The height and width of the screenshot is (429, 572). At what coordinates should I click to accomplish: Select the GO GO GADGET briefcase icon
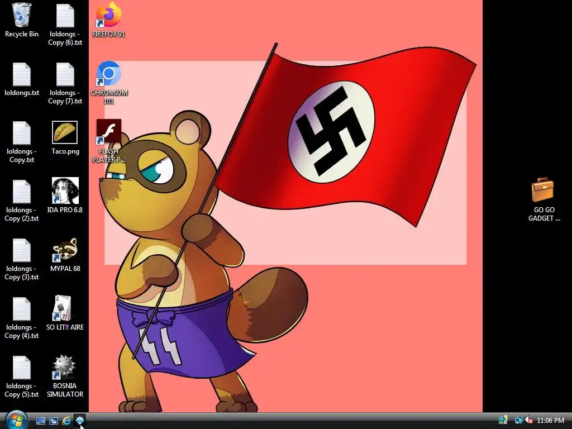point(543,190)
